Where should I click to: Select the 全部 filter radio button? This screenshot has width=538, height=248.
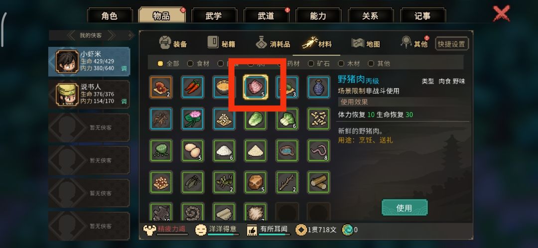(x=160, y=63)
